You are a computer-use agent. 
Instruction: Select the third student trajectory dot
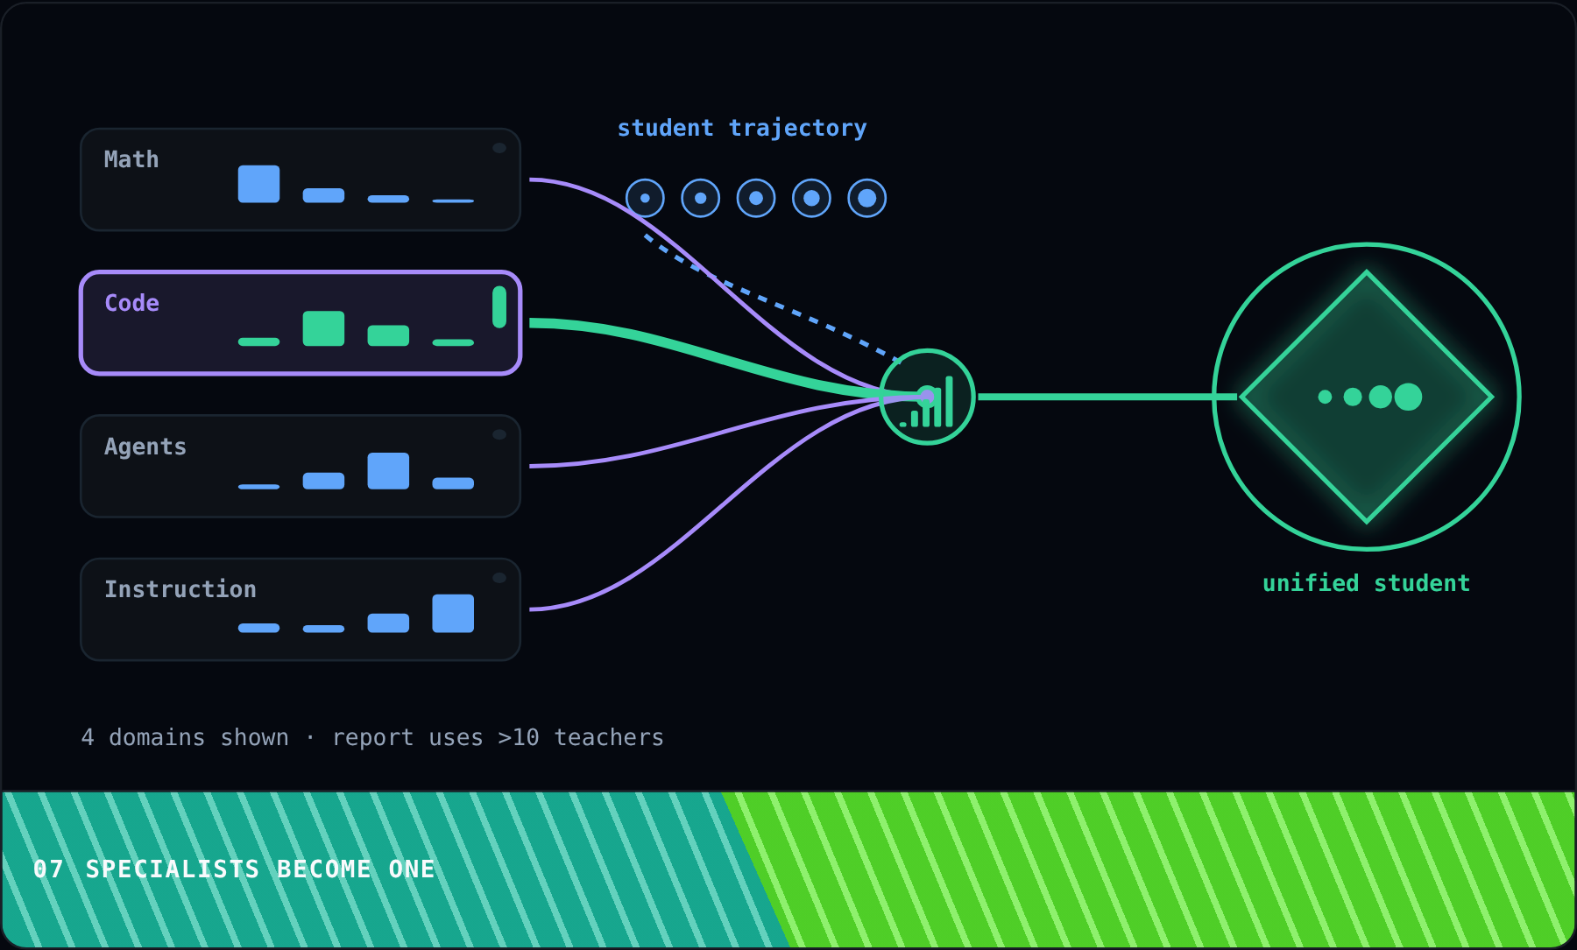click(756, 198)
